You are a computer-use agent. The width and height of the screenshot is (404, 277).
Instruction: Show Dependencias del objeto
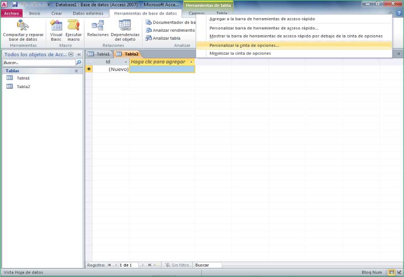click(125, 30)
